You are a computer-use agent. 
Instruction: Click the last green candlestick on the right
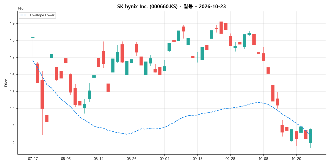pos(310,136)
